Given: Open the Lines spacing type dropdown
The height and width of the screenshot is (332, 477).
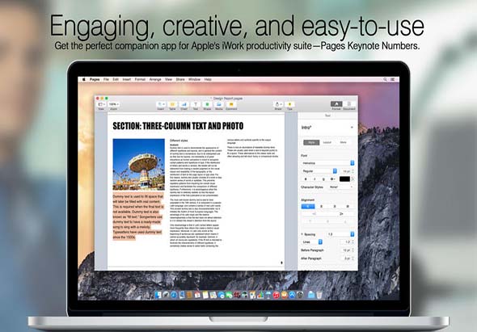Looking at the screenshot, I should 312,242.
